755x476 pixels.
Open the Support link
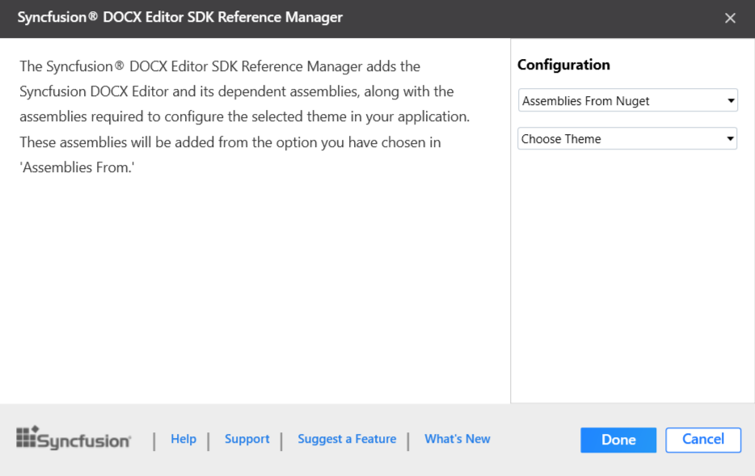[247, 439]
